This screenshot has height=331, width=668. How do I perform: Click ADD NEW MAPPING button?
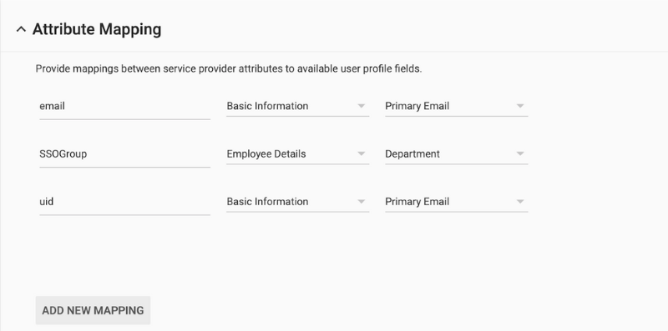coord(93,311)
